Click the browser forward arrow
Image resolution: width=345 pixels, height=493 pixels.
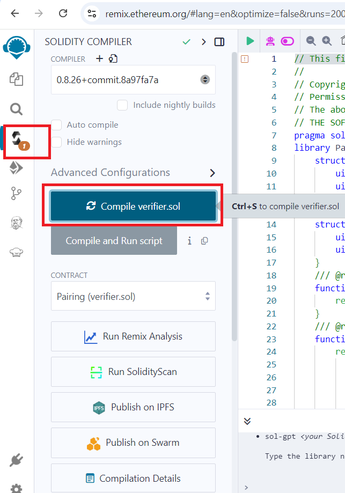click(39, 13)
